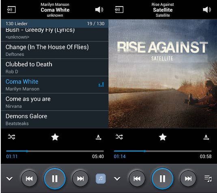Favorite Satellite with the star icon

point(163,137)
